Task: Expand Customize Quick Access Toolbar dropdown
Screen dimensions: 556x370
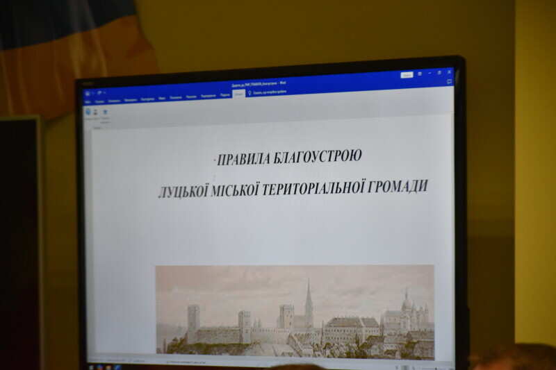Action: pyautogui.click(x=104, y=92)
